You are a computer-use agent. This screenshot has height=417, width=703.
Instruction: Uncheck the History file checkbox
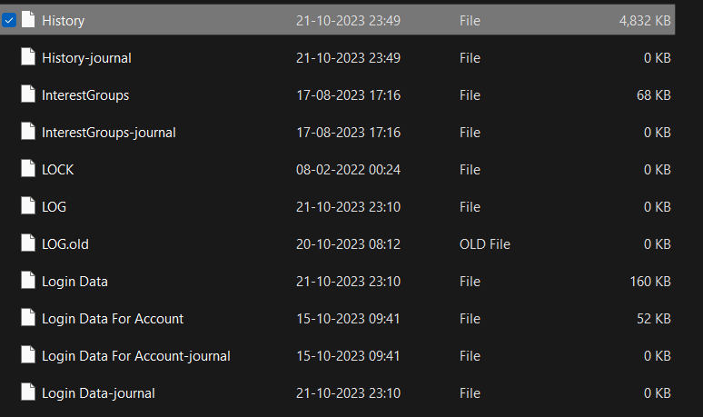[x=9, y=20]
